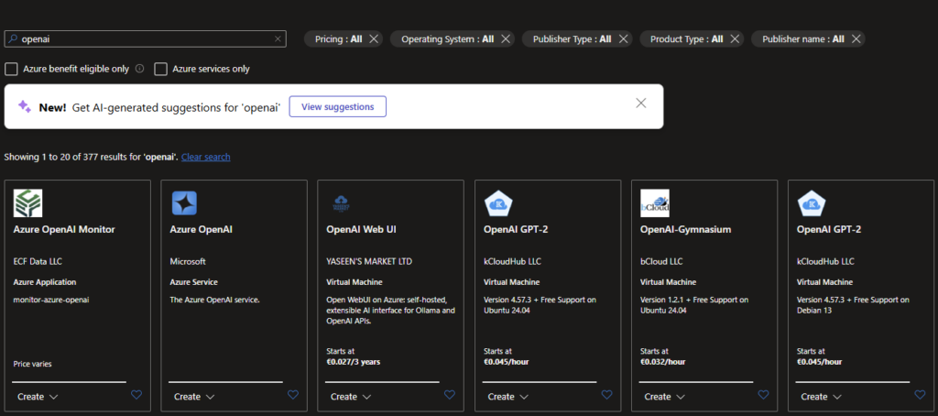Viewport: 938px width, 416px height.
Task: Expand Create menu on OpenAI-Gymnasium card
Action: pos(664,397)
